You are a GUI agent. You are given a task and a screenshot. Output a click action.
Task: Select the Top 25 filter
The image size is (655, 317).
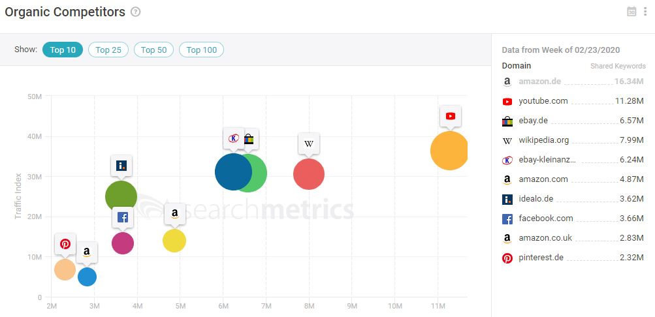point(108,50)
